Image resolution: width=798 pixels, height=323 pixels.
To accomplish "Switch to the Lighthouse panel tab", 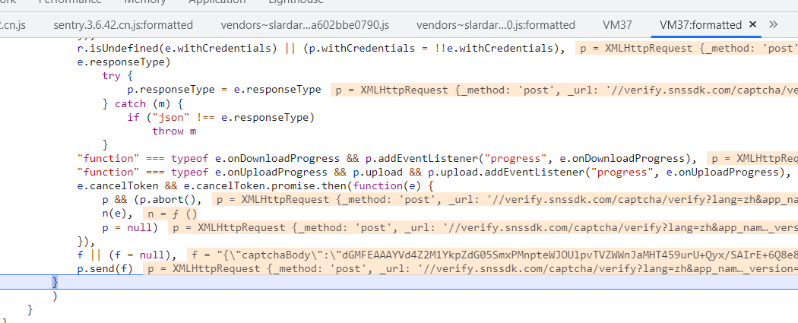I will (296, 2).
